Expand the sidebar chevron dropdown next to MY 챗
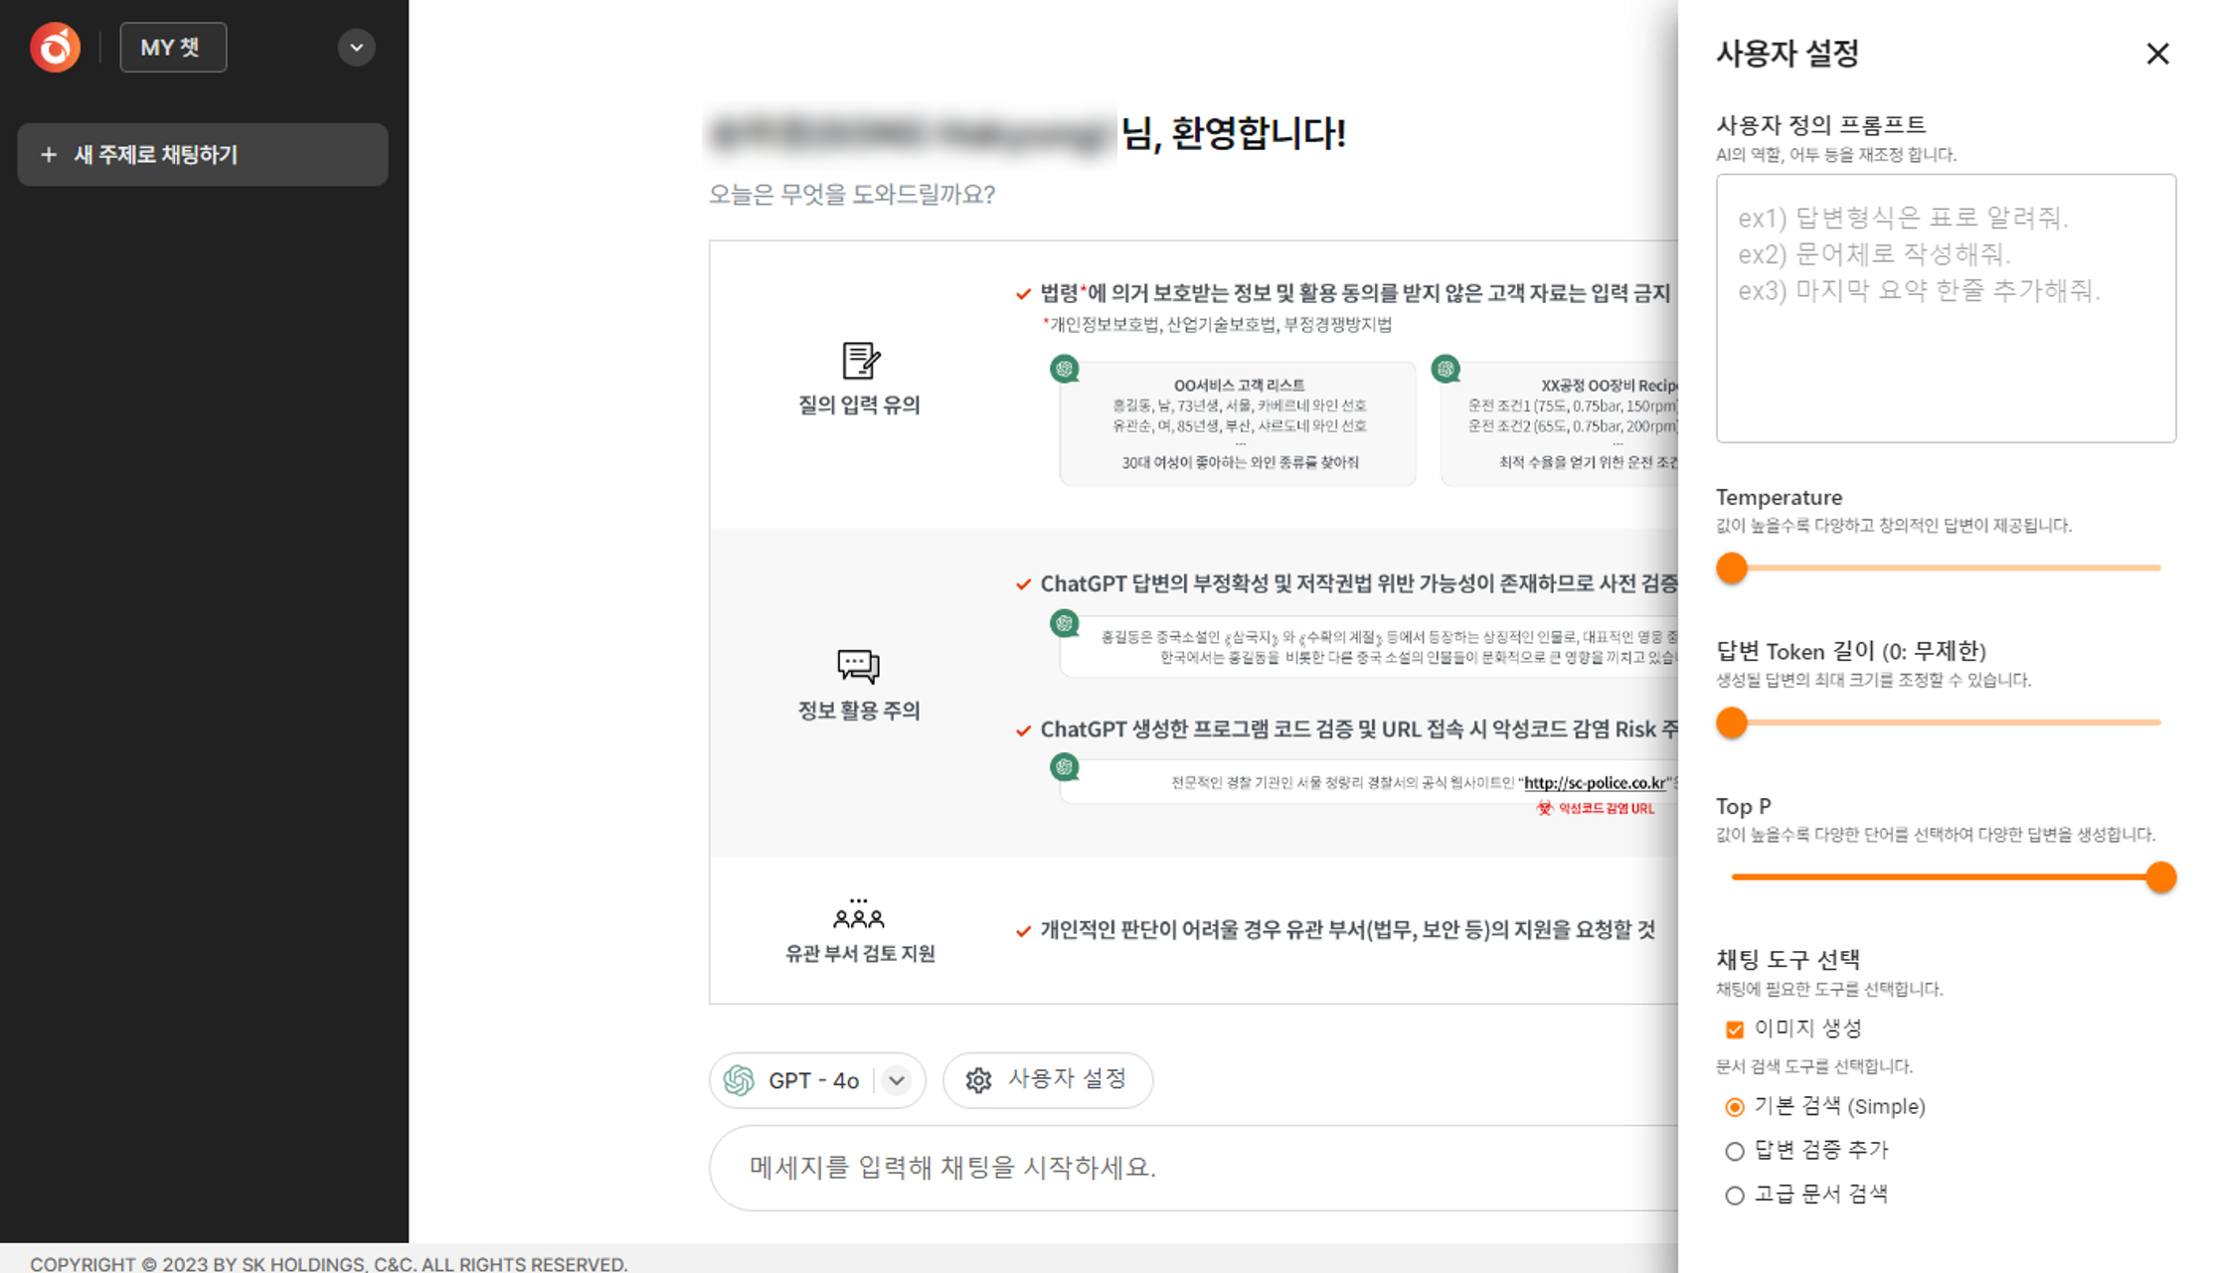The width and height of the screenshot is (2215, 1273). pyautogui.click(x=356, y=48)
